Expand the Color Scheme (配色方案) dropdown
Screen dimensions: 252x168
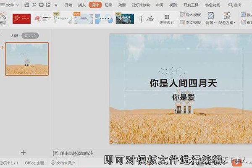point(227,22)
